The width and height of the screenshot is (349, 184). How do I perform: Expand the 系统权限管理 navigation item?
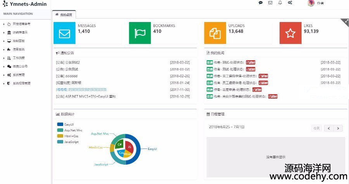(x=21, y=83)
